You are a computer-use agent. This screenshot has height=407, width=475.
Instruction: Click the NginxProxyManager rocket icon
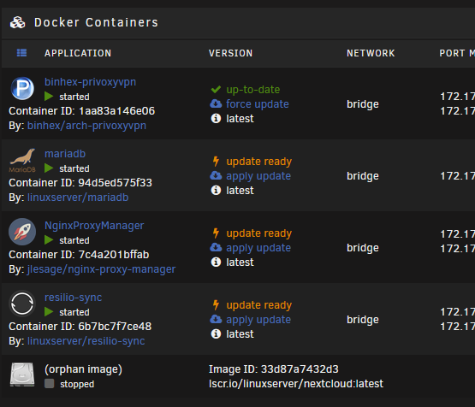pos(22,232)
